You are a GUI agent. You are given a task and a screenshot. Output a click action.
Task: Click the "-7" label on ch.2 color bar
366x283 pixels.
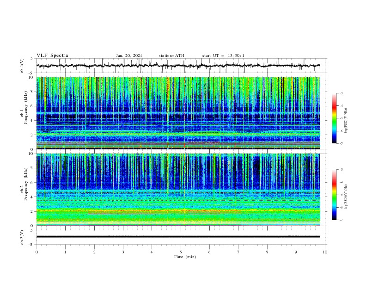341,220
